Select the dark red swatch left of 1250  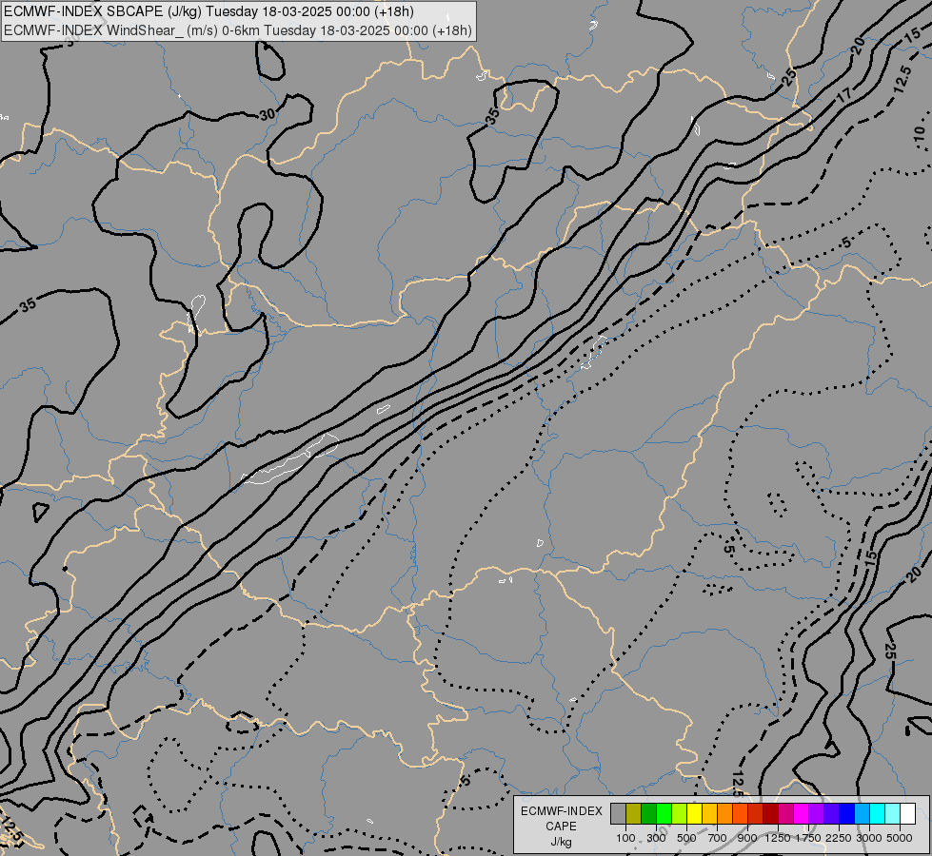click(771, 813)
